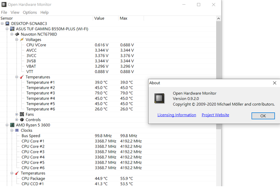The width and height of the screenshot is (280, 189).
Task: Open the Project Website link
Action: pos(215,115)
